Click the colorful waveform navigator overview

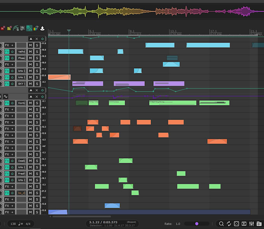[x=132, y=11]
